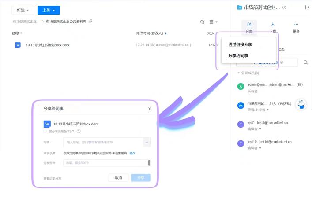Expand the view mode dropdown arrow
312x220 pixels.
click(x=217, y=22)
